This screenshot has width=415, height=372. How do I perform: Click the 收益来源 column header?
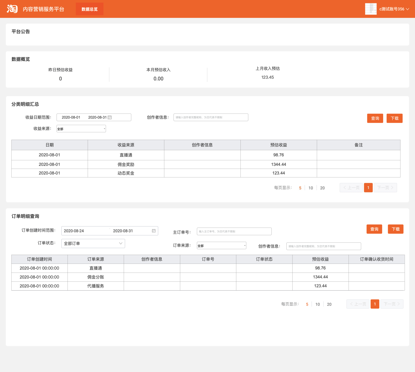(126, 145)
